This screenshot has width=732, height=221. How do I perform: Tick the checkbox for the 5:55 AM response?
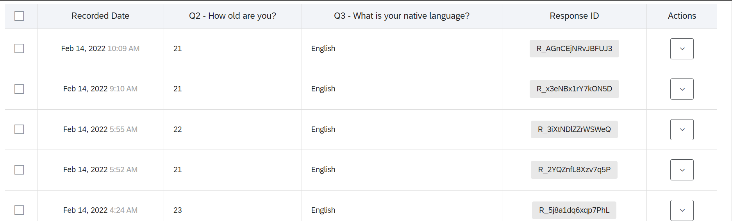tap(19, 129)
